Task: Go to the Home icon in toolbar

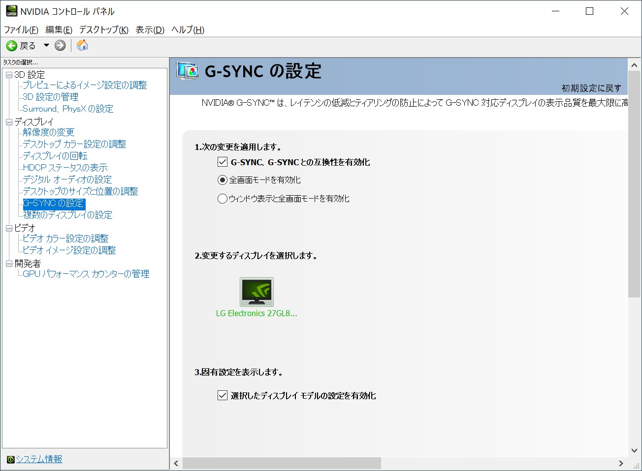Action: click(82, 45)
